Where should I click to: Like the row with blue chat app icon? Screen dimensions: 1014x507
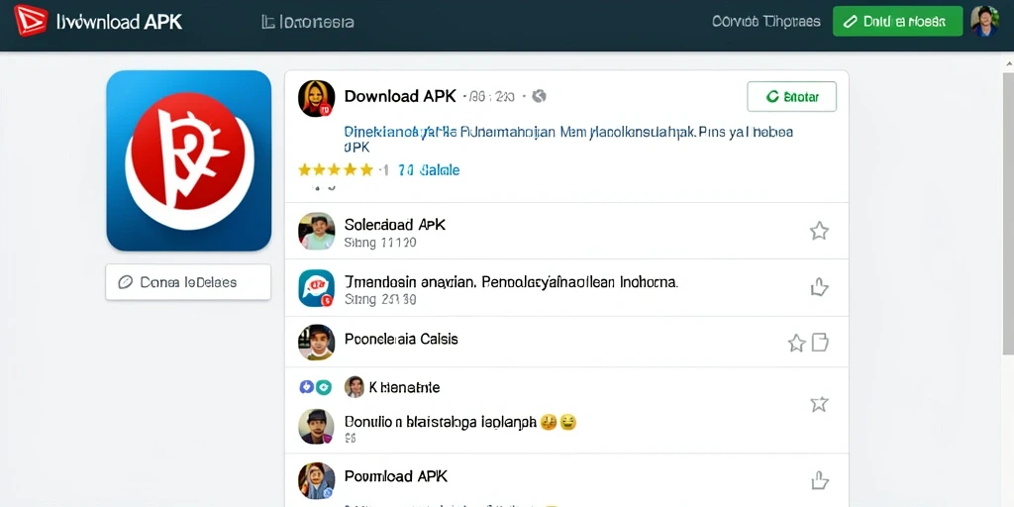point(819,287)
